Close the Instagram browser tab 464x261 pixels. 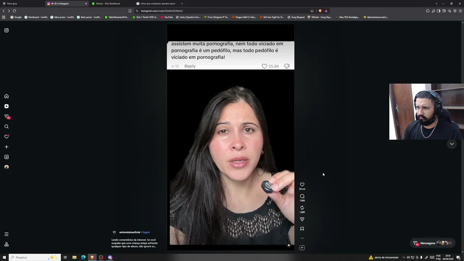coord(86,4)
